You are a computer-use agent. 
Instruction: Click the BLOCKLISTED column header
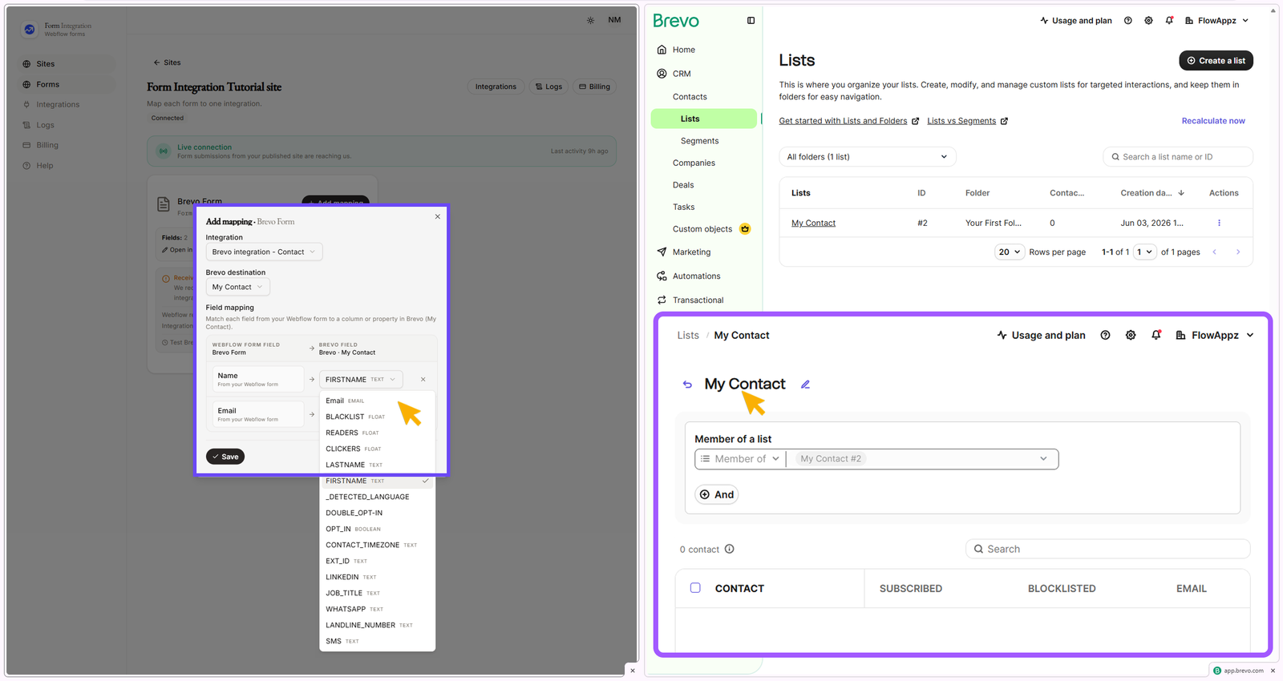coord(1062,588)
